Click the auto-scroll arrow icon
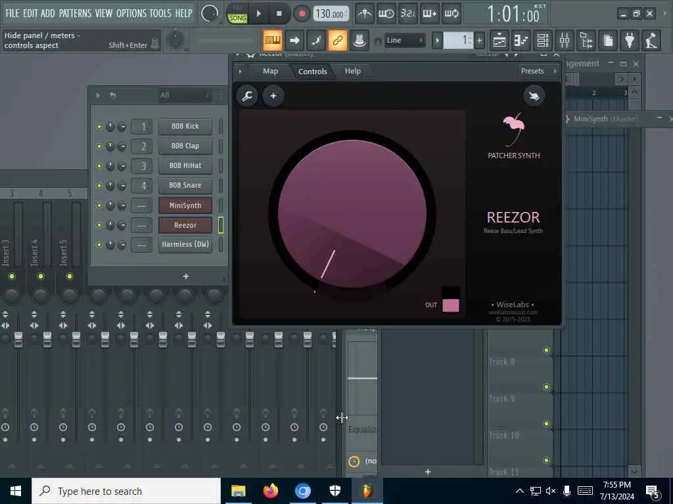 pos(294,41)
